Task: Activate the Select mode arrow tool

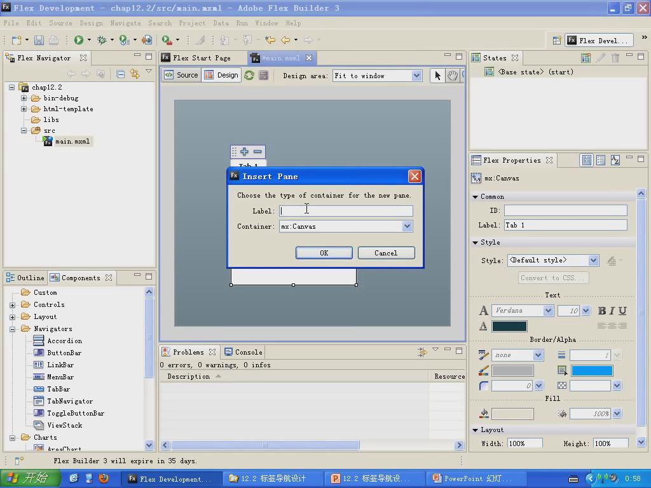Action: (437, 76)
